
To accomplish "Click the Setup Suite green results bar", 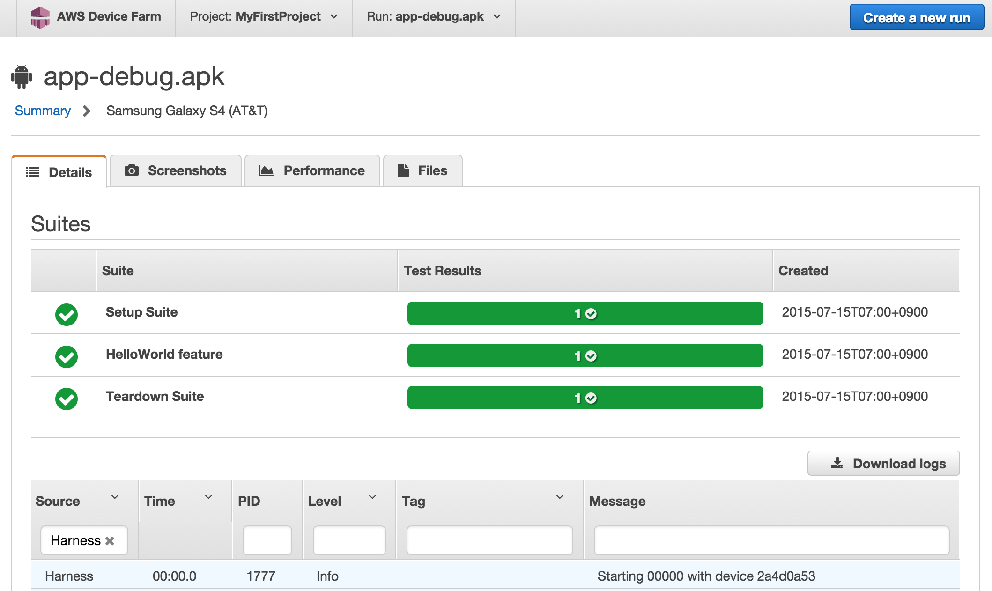I will pos(585,314).
